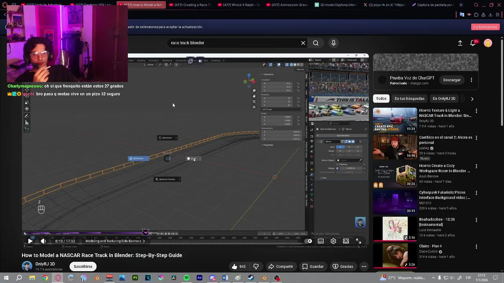Image resolution: width=504 pixels, height=283 pixels.
Task: Open Substance Painter from the taskbar
Action: click(135, 278)
